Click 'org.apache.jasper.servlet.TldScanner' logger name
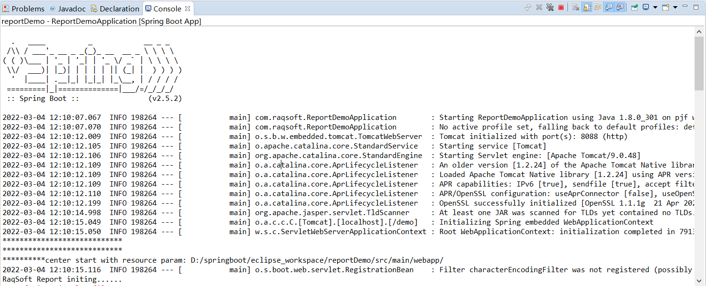The image size is (706, 286). click(x=332, y=213)
